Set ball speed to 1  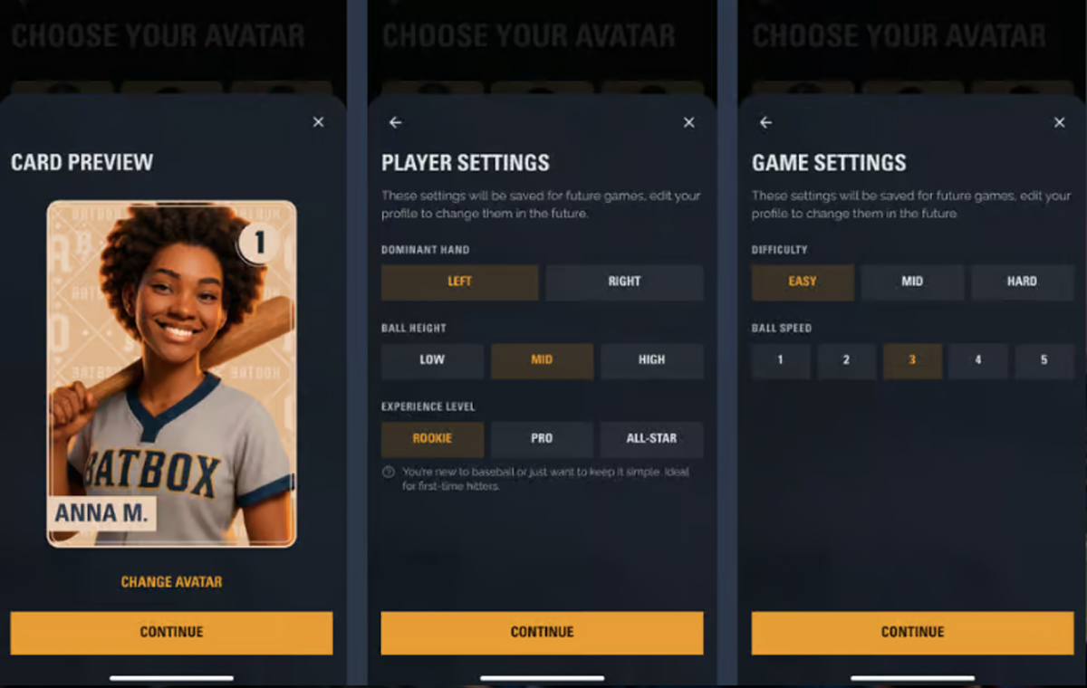[781, 360]
